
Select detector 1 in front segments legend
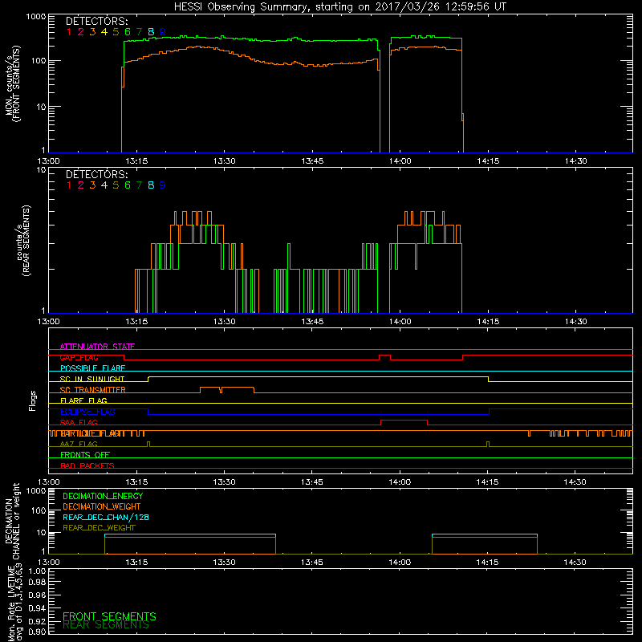tap(69, 32)
